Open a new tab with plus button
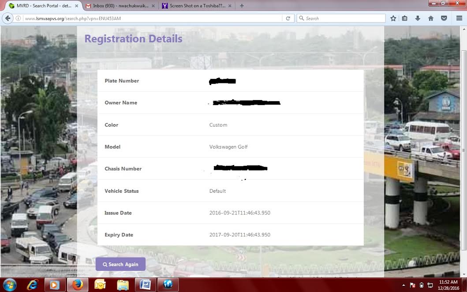This screenshot has width=467, height=292. (242, 6)
